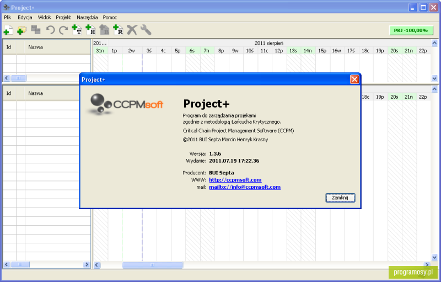The image size is (441, 282).
Task: Click the save copies toolbar icon
Action: click(x=36, y=30)
